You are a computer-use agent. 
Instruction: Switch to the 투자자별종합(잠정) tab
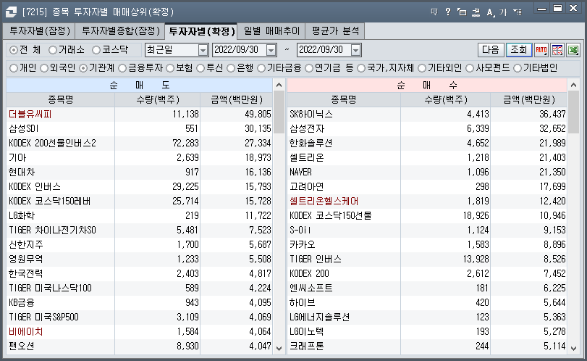pos(120,31)
